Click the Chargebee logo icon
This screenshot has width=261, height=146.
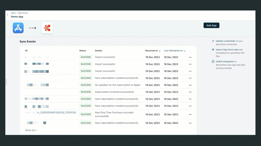pyautogui.click(x=47, y=28)
